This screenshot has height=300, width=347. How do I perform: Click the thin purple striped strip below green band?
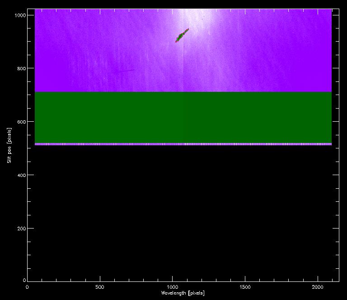pos(183,144)
